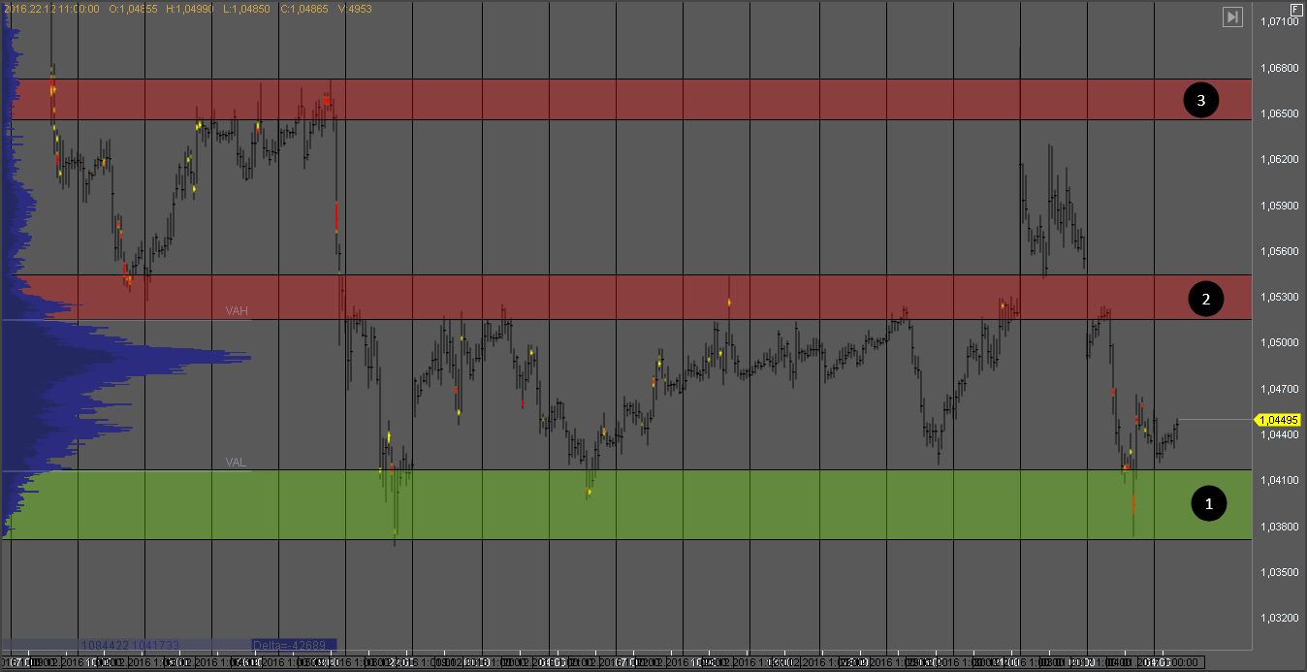Click the black circle marker numbered 2

point(1205,300)
